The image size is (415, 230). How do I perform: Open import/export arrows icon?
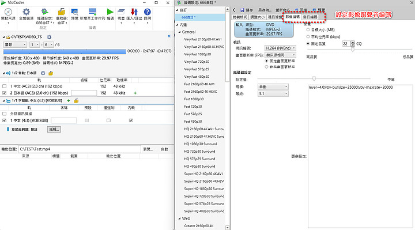coord(134,12)
